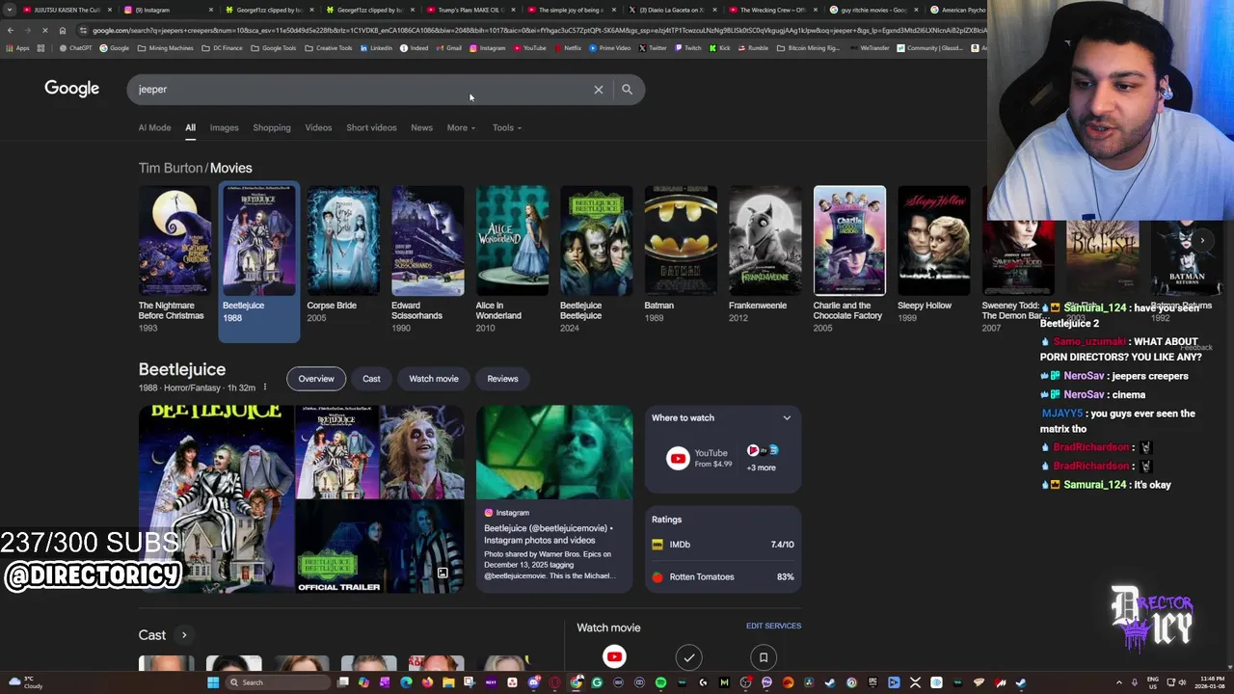Open the Creative Tools bookmark folder

(x=329, y=48)
